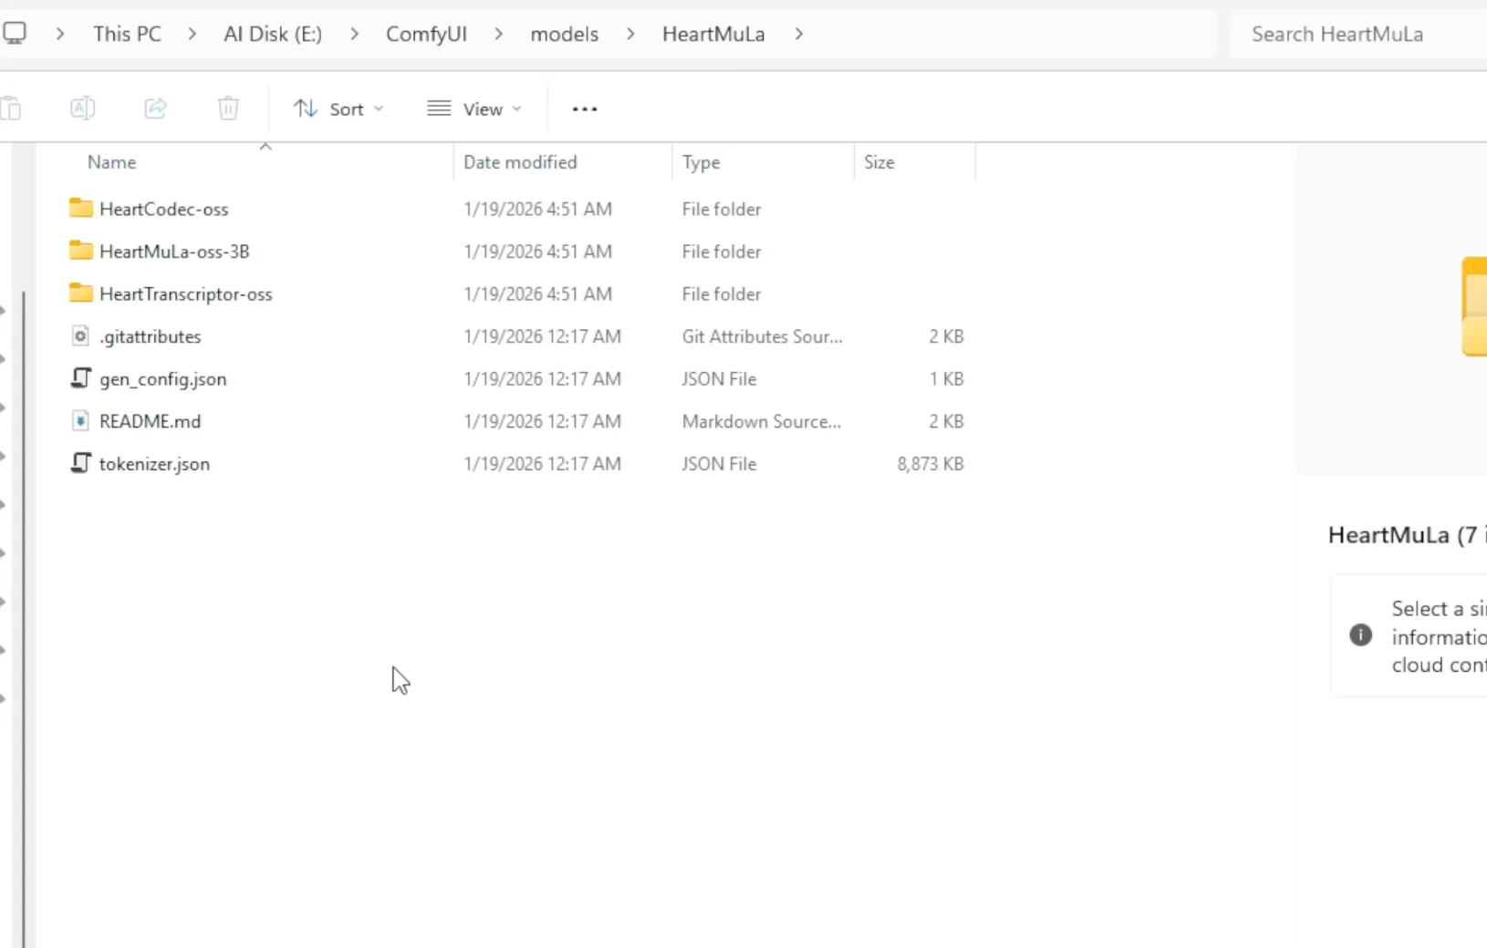Open the See more ellipsis menu
Viewport: 1487px width, 948px height.
tap(583, 108)
